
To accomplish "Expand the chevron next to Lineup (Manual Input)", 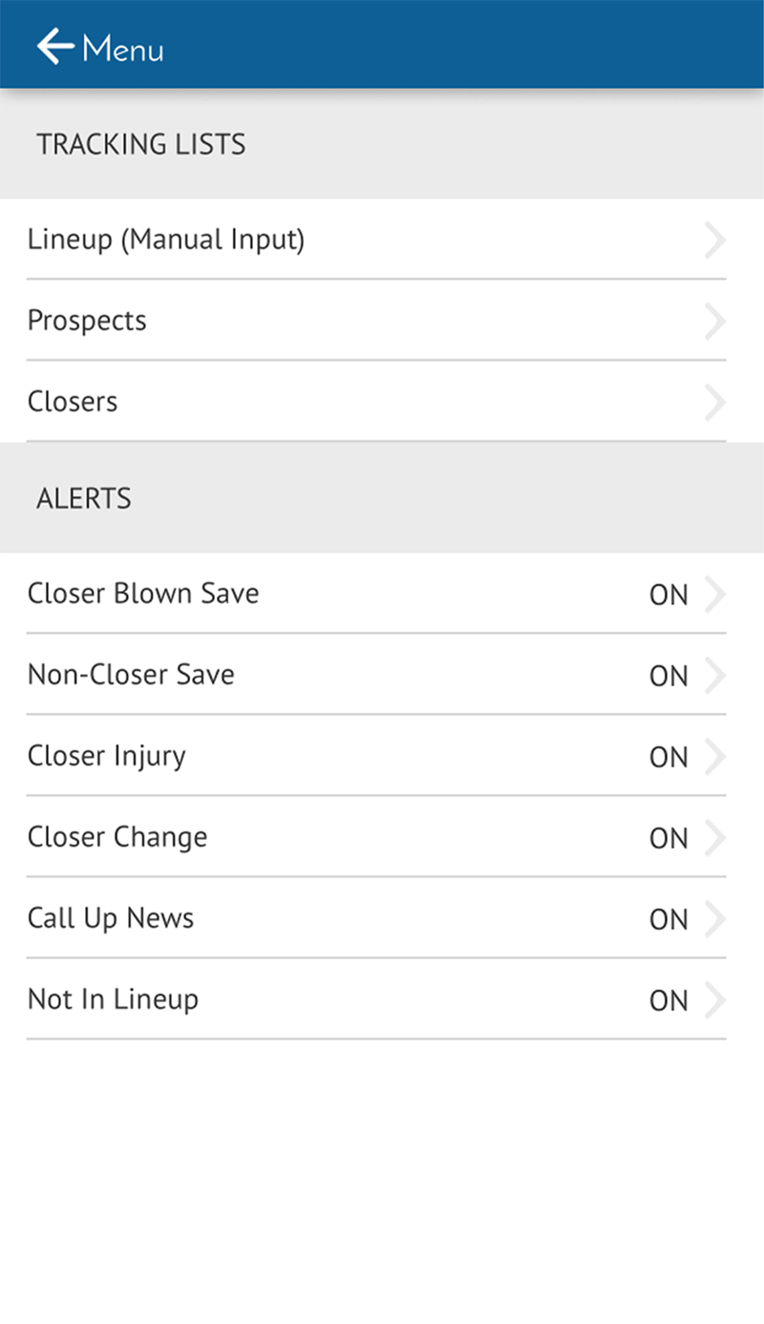I will click(714, 241).
